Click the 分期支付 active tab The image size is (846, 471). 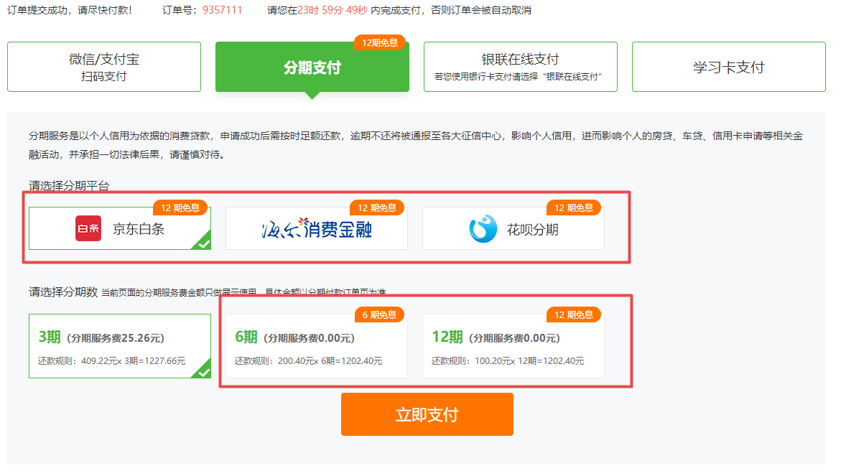tap(312, 67)
